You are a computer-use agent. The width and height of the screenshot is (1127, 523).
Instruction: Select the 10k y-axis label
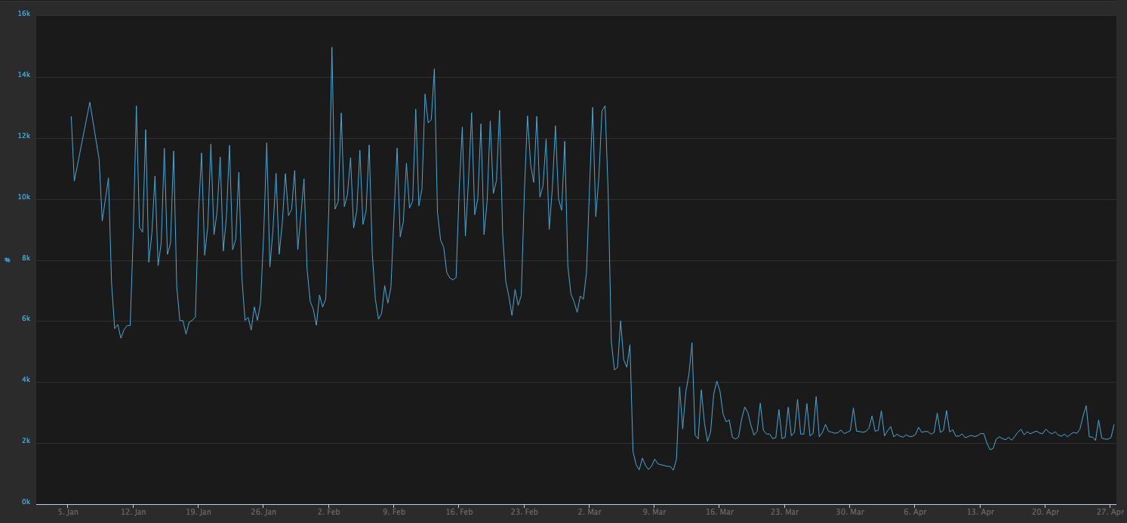point(23,197)
